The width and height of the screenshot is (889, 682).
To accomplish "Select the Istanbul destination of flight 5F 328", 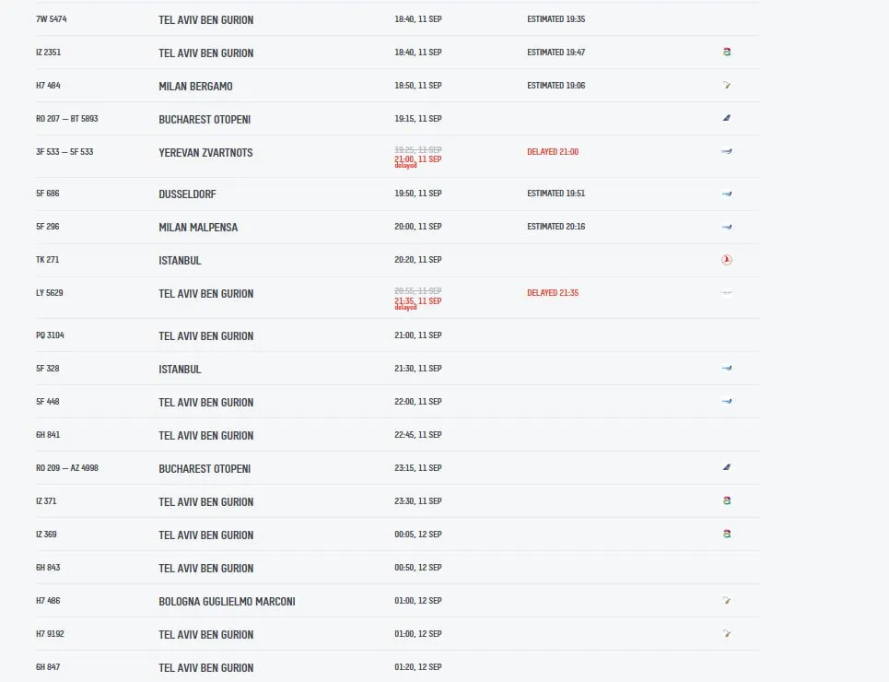I will click(180, 370).
